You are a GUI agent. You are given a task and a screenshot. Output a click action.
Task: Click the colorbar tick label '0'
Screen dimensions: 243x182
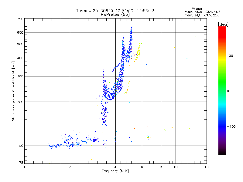[x=228, y=91]
